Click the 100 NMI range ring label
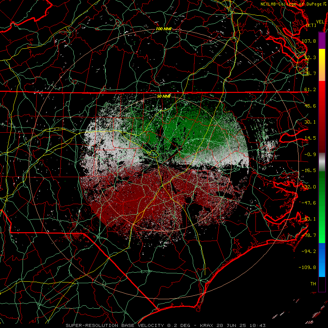The image size is (328, 328). (x=164, y=29)
